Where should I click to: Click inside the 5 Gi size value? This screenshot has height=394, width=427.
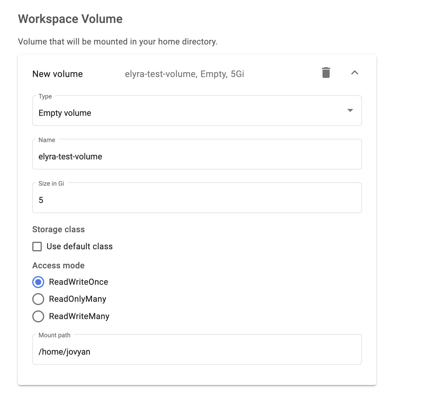coord(41,199)
